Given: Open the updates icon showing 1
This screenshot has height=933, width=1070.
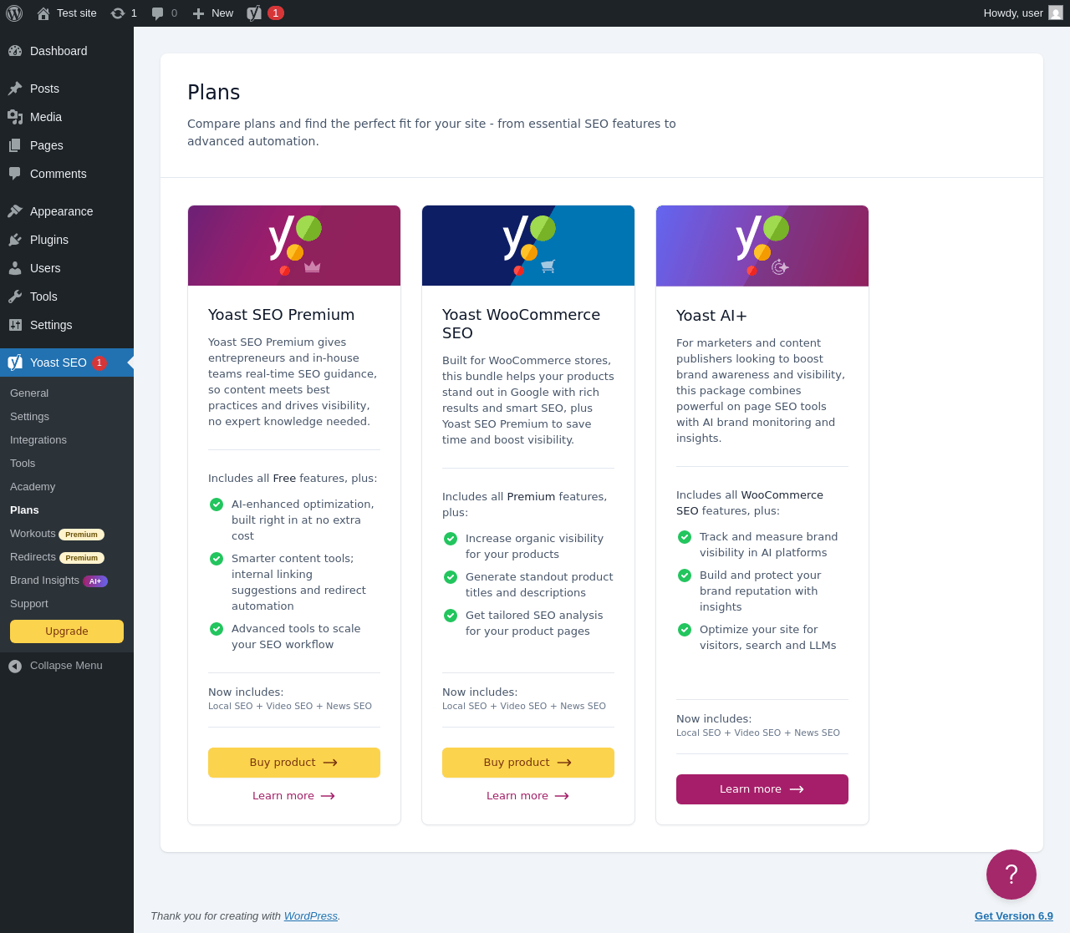Looking at the screenshot, I should pos(118,13).
